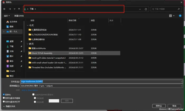The image size is (185, 111).
Task: Select the SolidWorks folder from 23:57
Action: [74, 48]
